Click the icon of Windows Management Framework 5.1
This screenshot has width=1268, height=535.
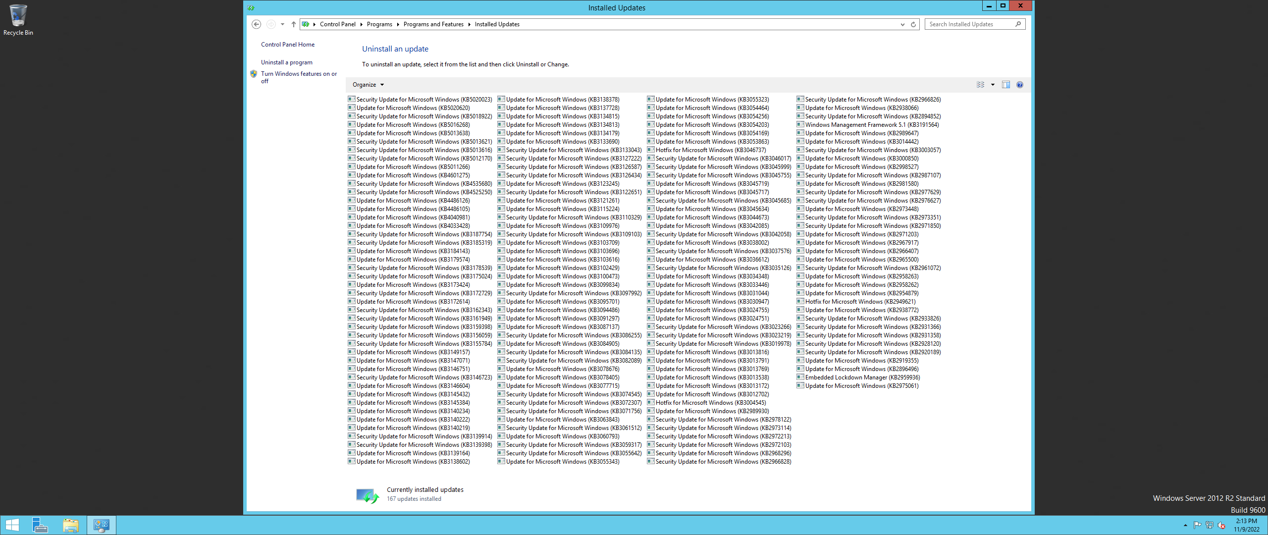pos(800,124)
